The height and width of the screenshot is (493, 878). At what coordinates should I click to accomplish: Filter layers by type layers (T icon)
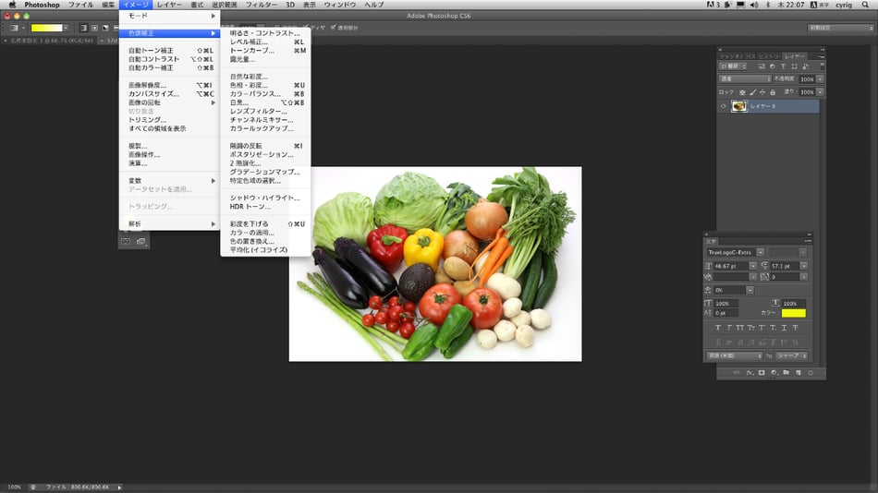pos(783,66)
